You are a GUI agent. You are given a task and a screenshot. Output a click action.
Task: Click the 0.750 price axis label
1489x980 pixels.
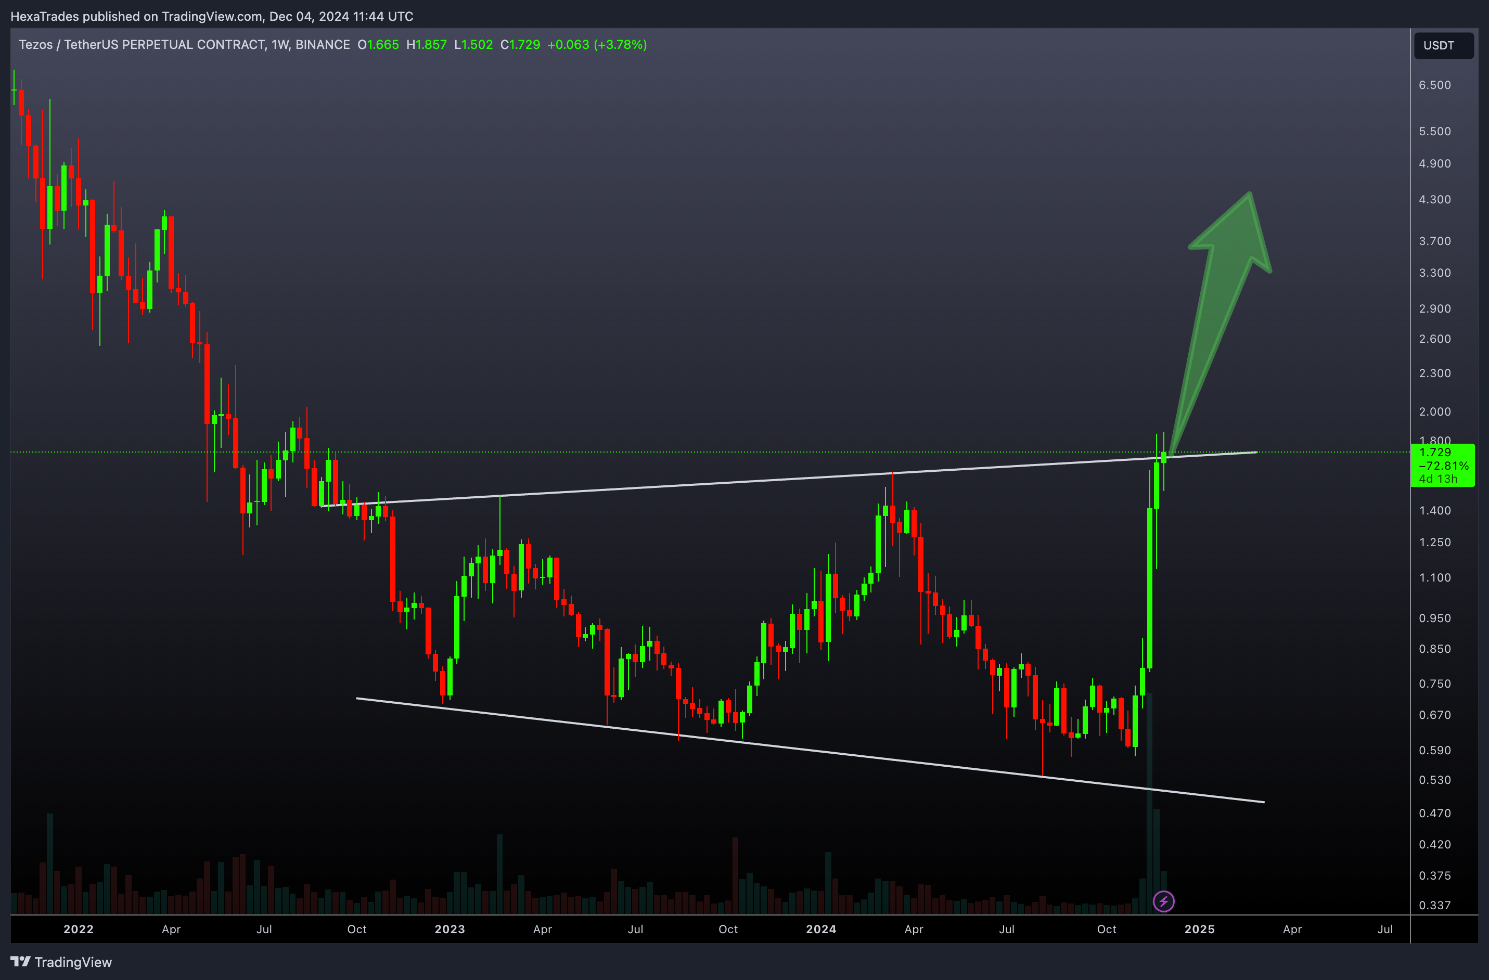tap(1434, 684)
